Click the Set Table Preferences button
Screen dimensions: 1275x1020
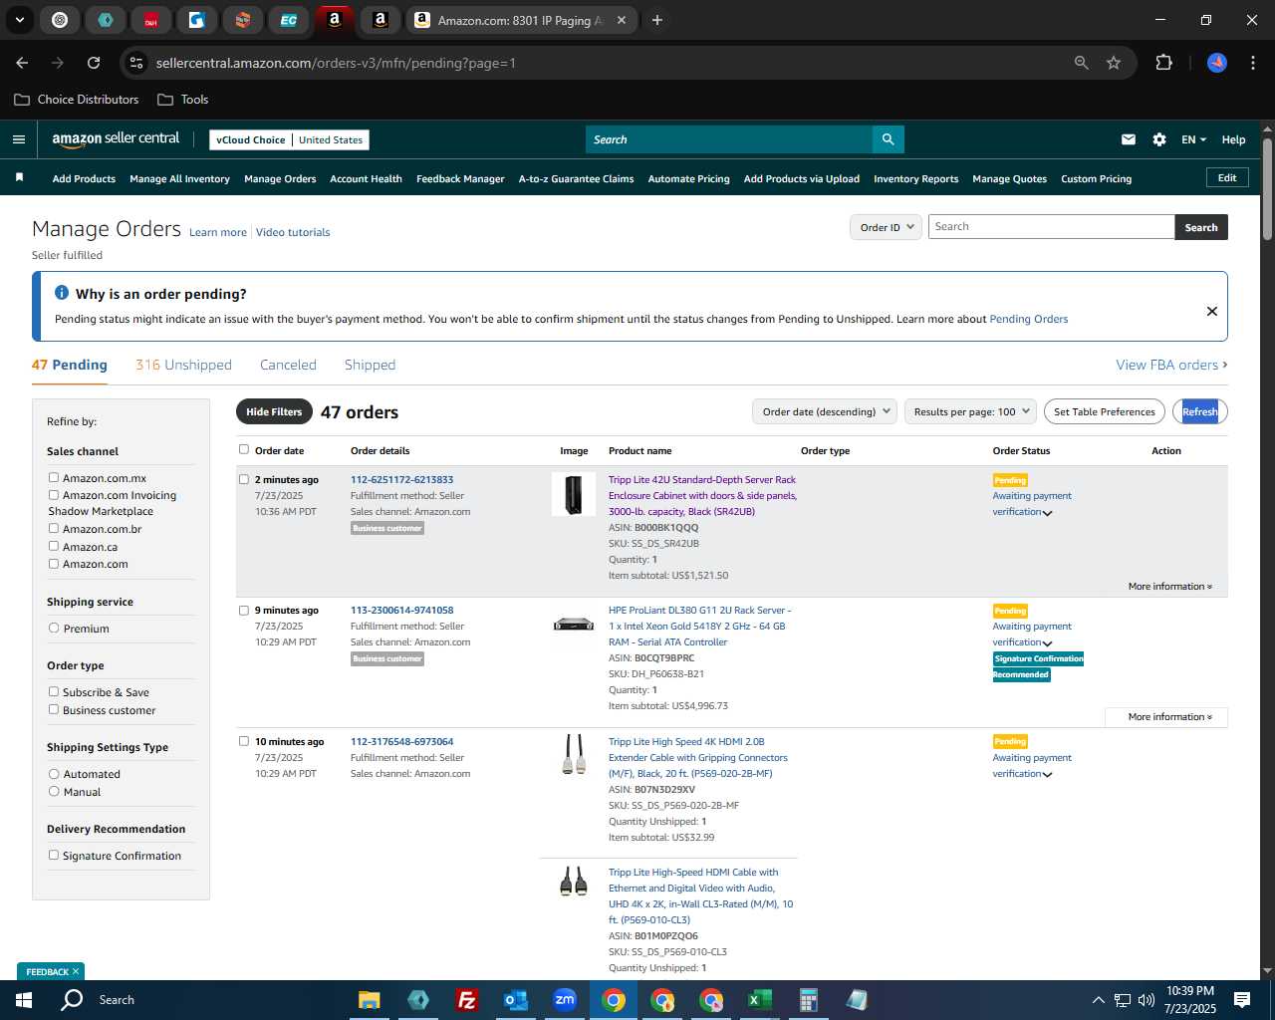(1105, 411)
